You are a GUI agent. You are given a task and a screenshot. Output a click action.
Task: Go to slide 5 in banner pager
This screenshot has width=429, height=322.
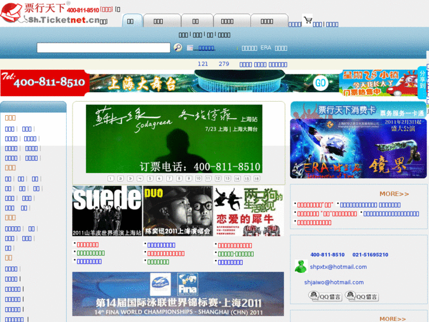coord(150,178)
